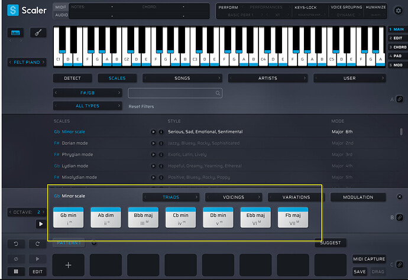Toggle KEYS-LOCK

click(x=306, y=8)
